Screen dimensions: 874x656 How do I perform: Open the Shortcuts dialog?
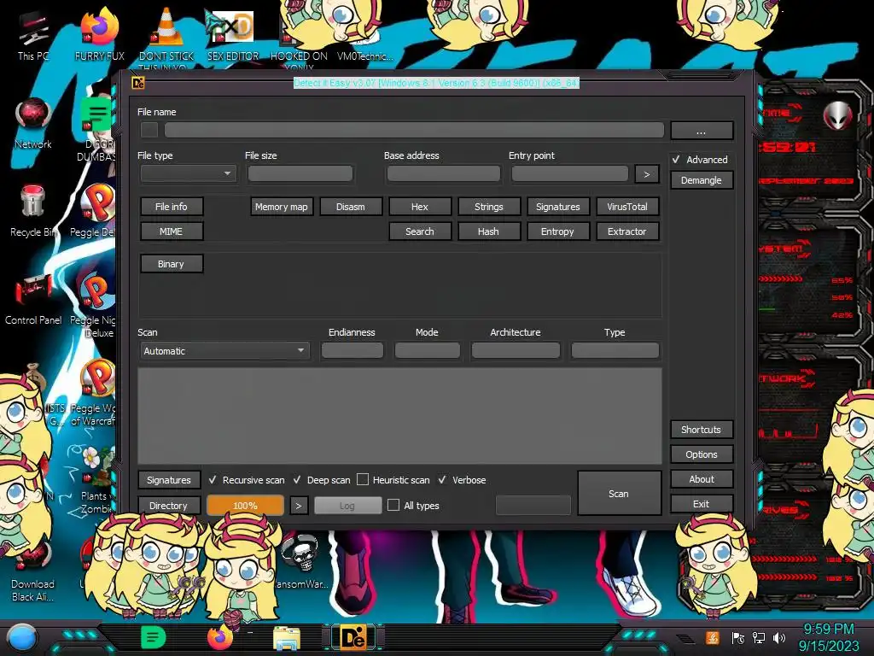point(702,430)
